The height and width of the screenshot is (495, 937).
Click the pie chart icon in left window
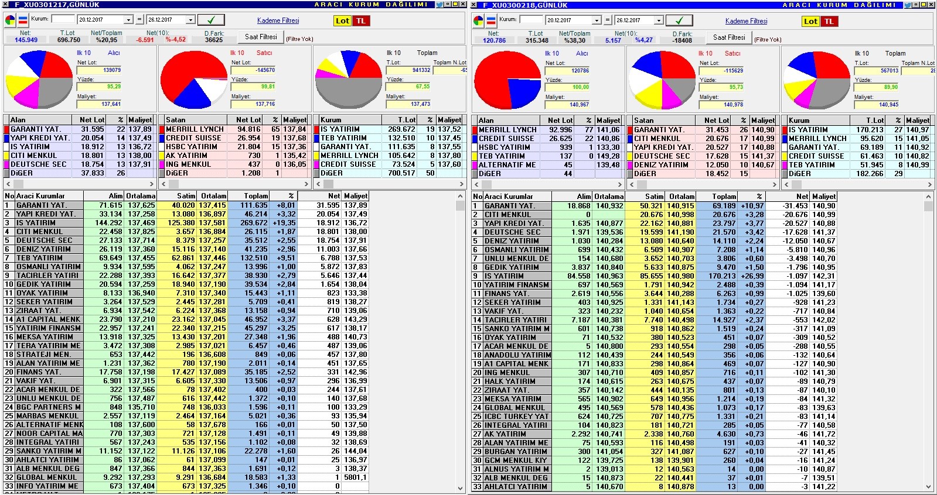coord(10,20)
